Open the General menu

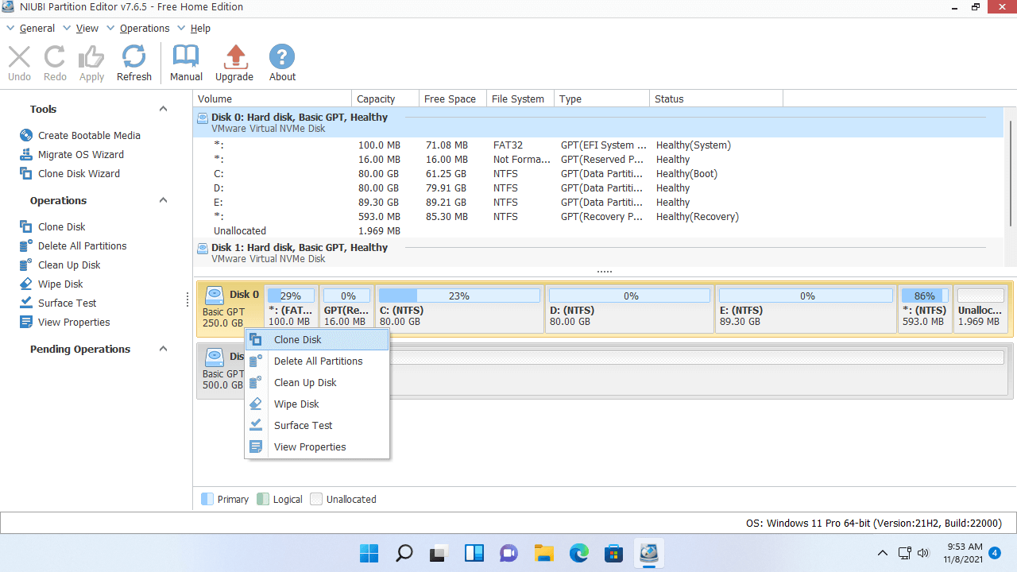tap(37, 29)
